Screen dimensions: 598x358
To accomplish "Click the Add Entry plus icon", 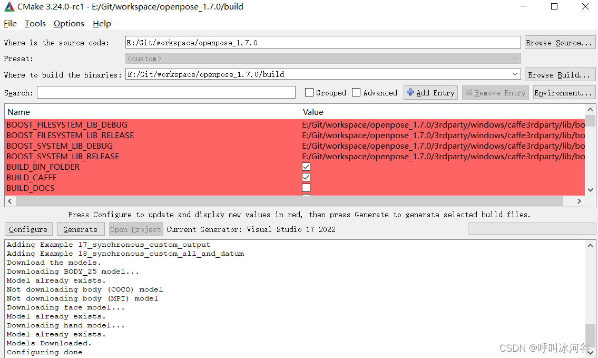I will 411,92.
